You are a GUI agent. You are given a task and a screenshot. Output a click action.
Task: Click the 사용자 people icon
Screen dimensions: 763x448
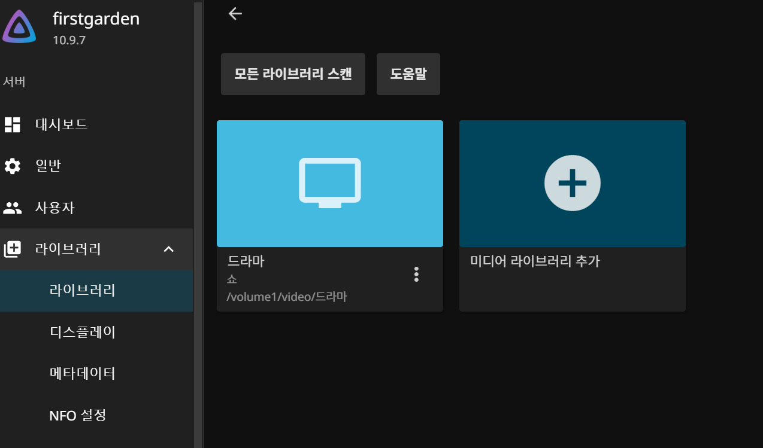point(13,208)
